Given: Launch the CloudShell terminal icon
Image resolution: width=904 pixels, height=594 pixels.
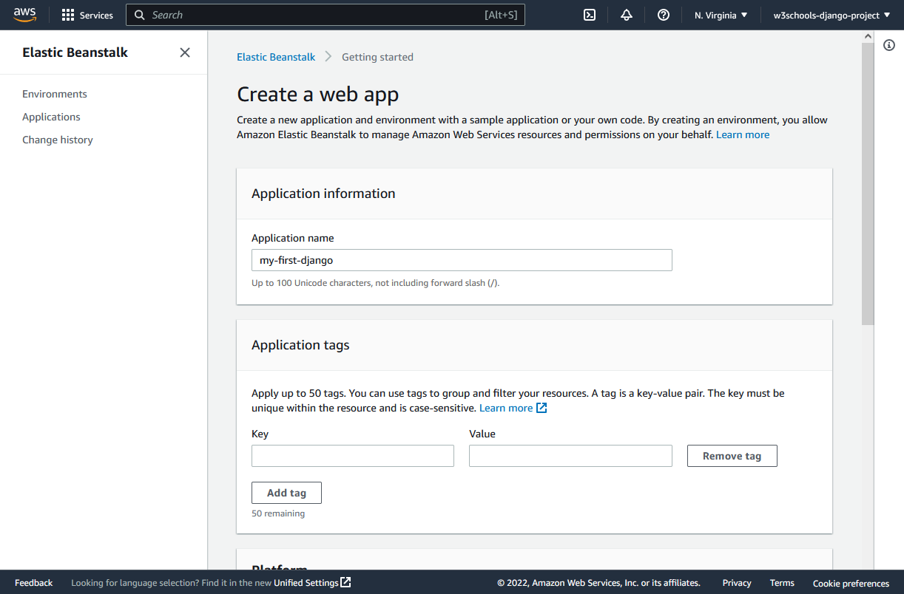Looking at the screenshot, I should (x=590, y=15).
